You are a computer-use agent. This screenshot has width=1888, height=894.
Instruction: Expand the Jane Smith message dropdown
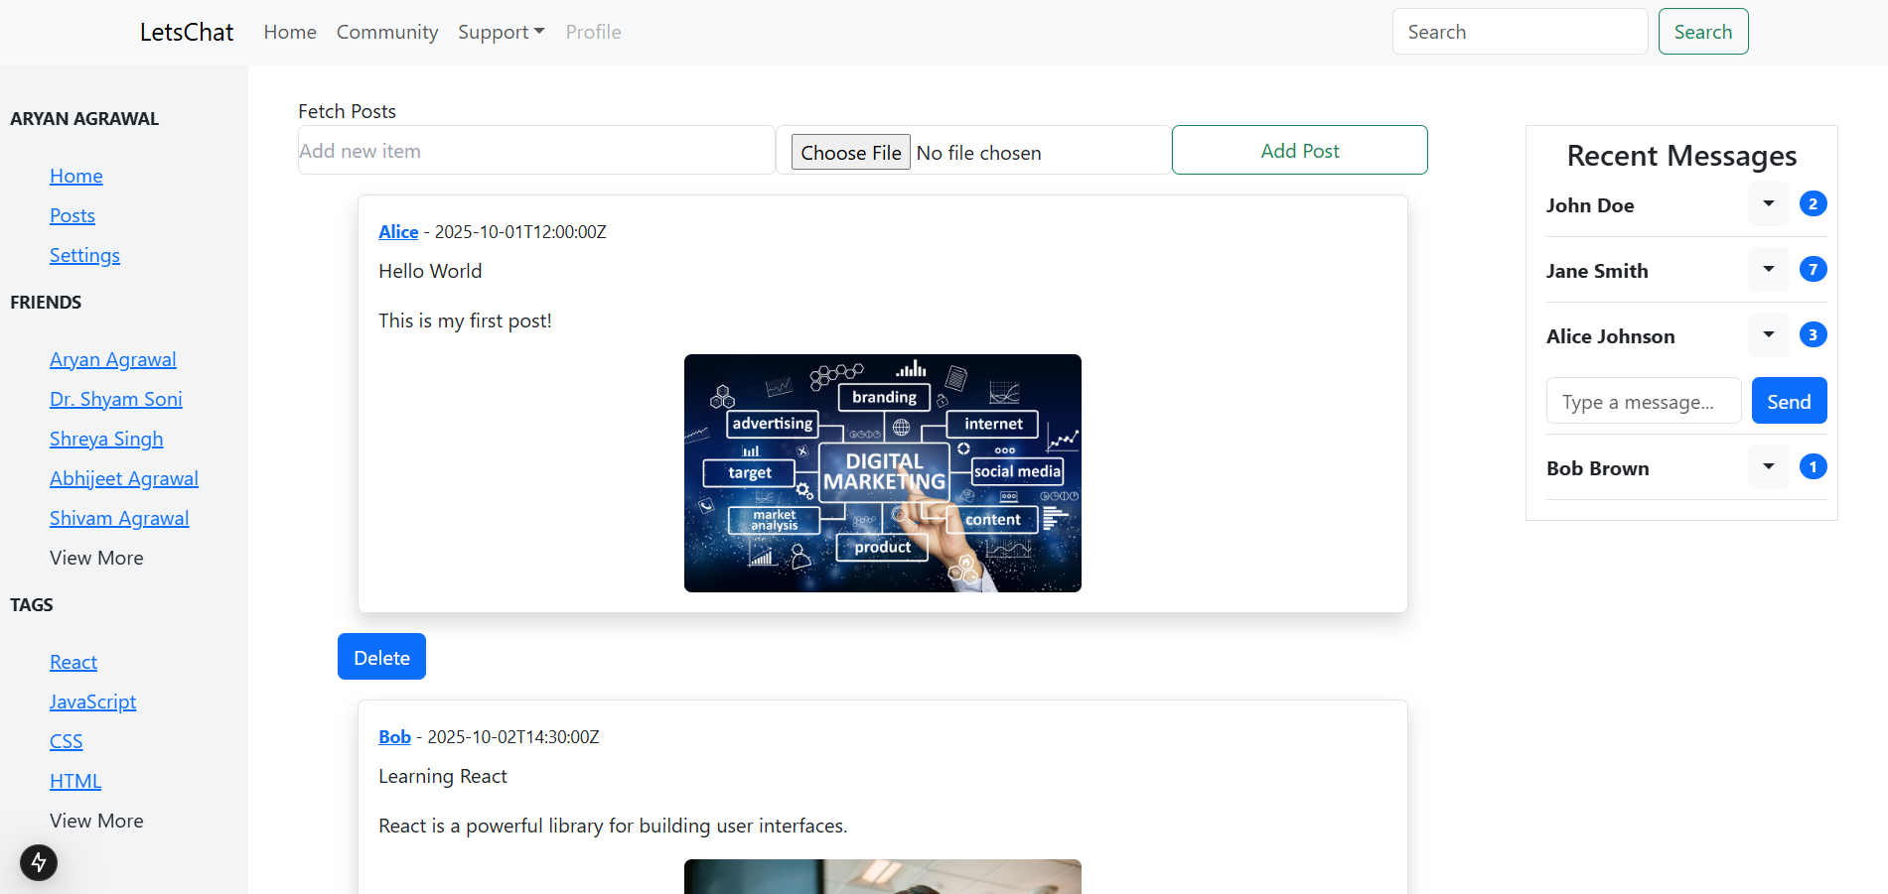click(1768, 269)
